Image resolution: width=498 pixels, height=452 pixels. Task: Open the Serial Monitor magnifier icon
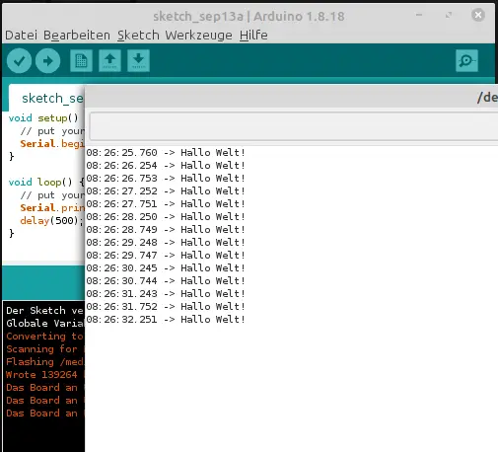[466, 61]
